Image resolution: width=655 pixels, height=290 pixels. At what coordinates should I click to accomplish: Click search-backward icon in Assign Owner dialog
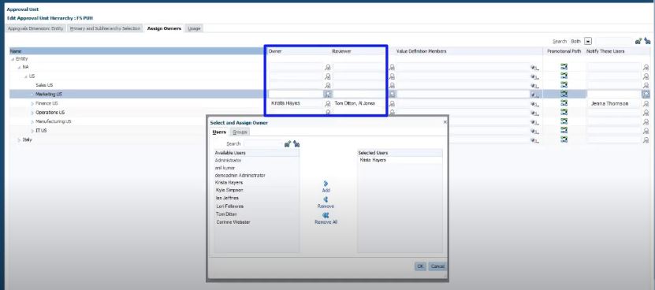click(296, 143)
